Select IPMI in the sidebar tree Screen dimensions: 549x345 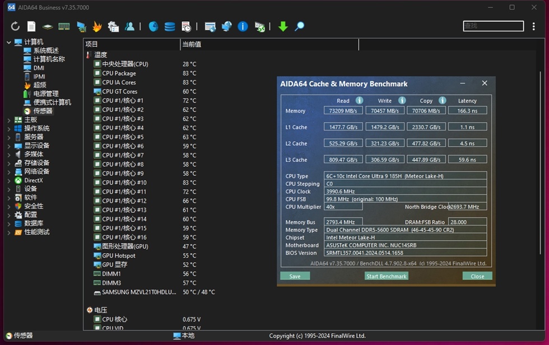pos(39,77)
